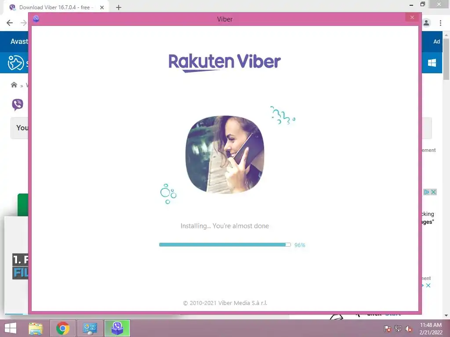This screenshot has width=450, height=337.
Task: Close the ad with the boxed X
Action: [434, 192]
